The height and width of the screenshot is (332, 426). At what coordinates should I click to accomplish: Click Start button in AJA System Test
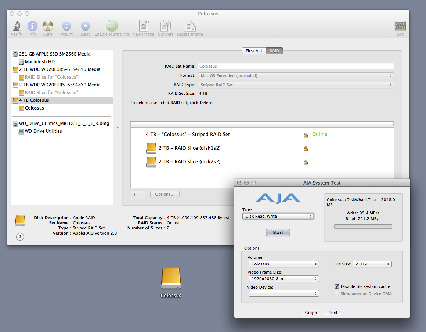point(278,232)
